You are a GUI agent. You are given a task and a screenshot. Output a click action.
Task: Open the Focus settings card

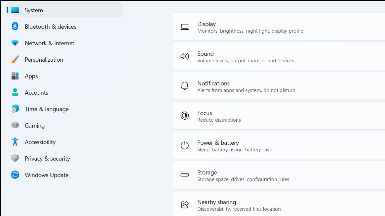(279, 116)
